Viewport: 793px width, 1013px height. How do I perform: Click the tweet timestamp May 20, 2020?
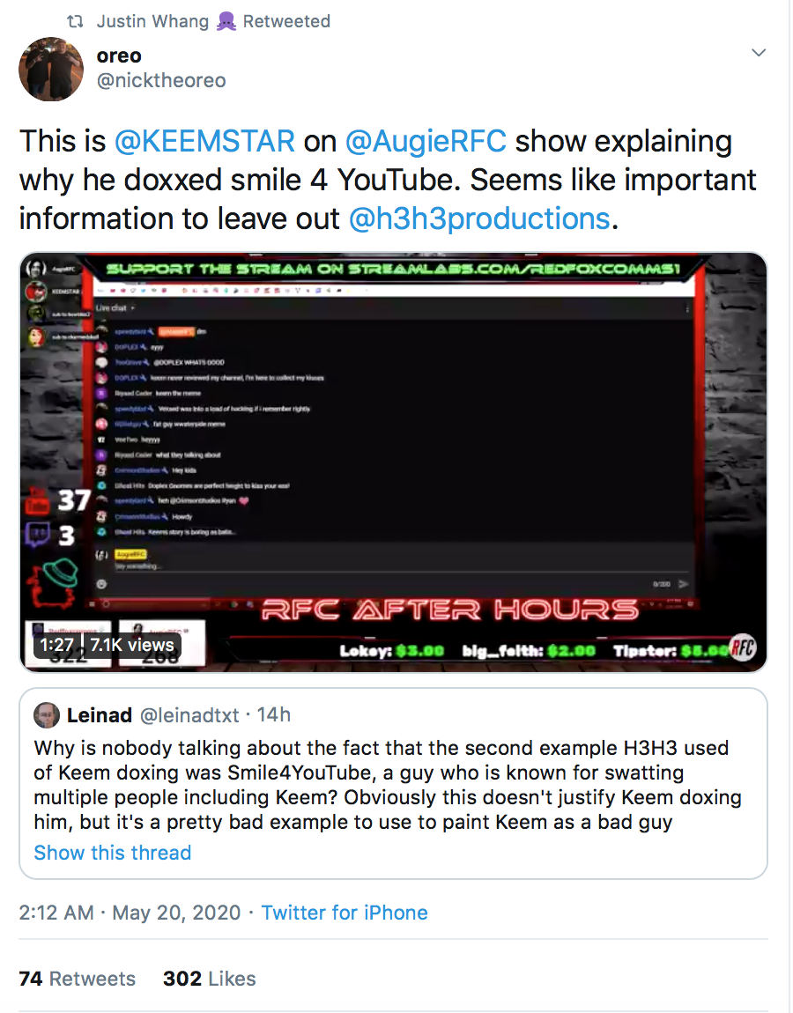pyautogui.click(x=176, y=913)
